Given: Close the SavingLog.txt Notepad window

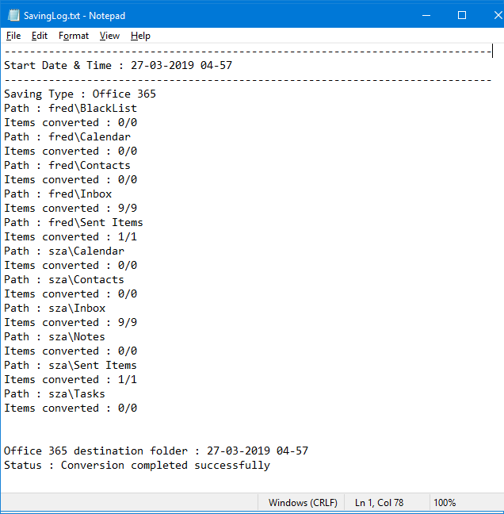Looking at the screenshot, I should [498, 15].
